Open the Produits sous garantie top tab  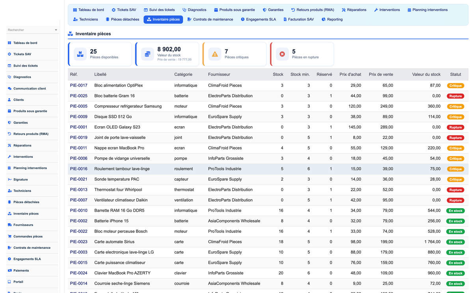coord(235,10)
